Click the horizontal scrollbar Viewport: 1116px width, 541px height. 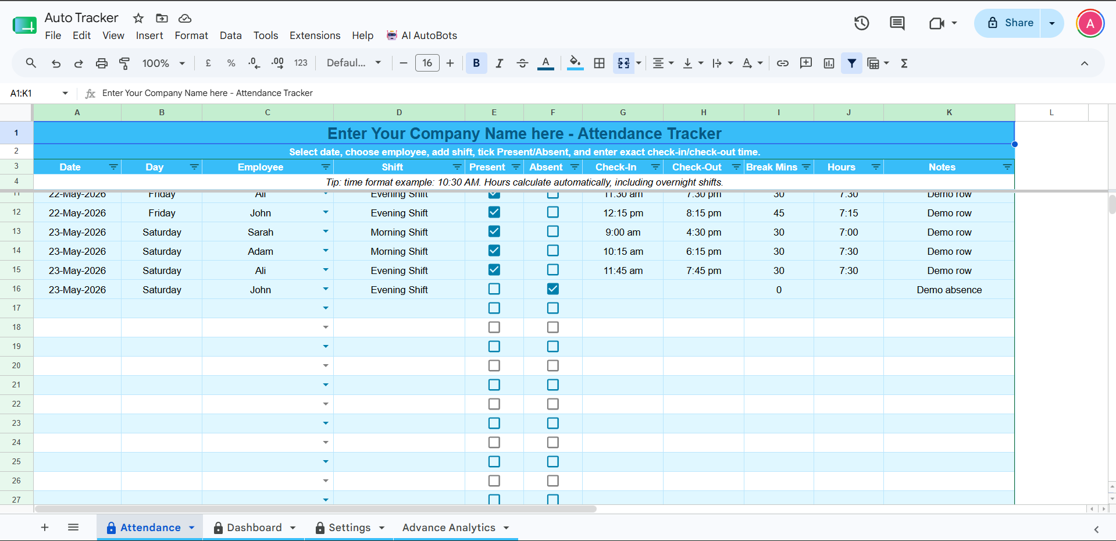[315, 509]
